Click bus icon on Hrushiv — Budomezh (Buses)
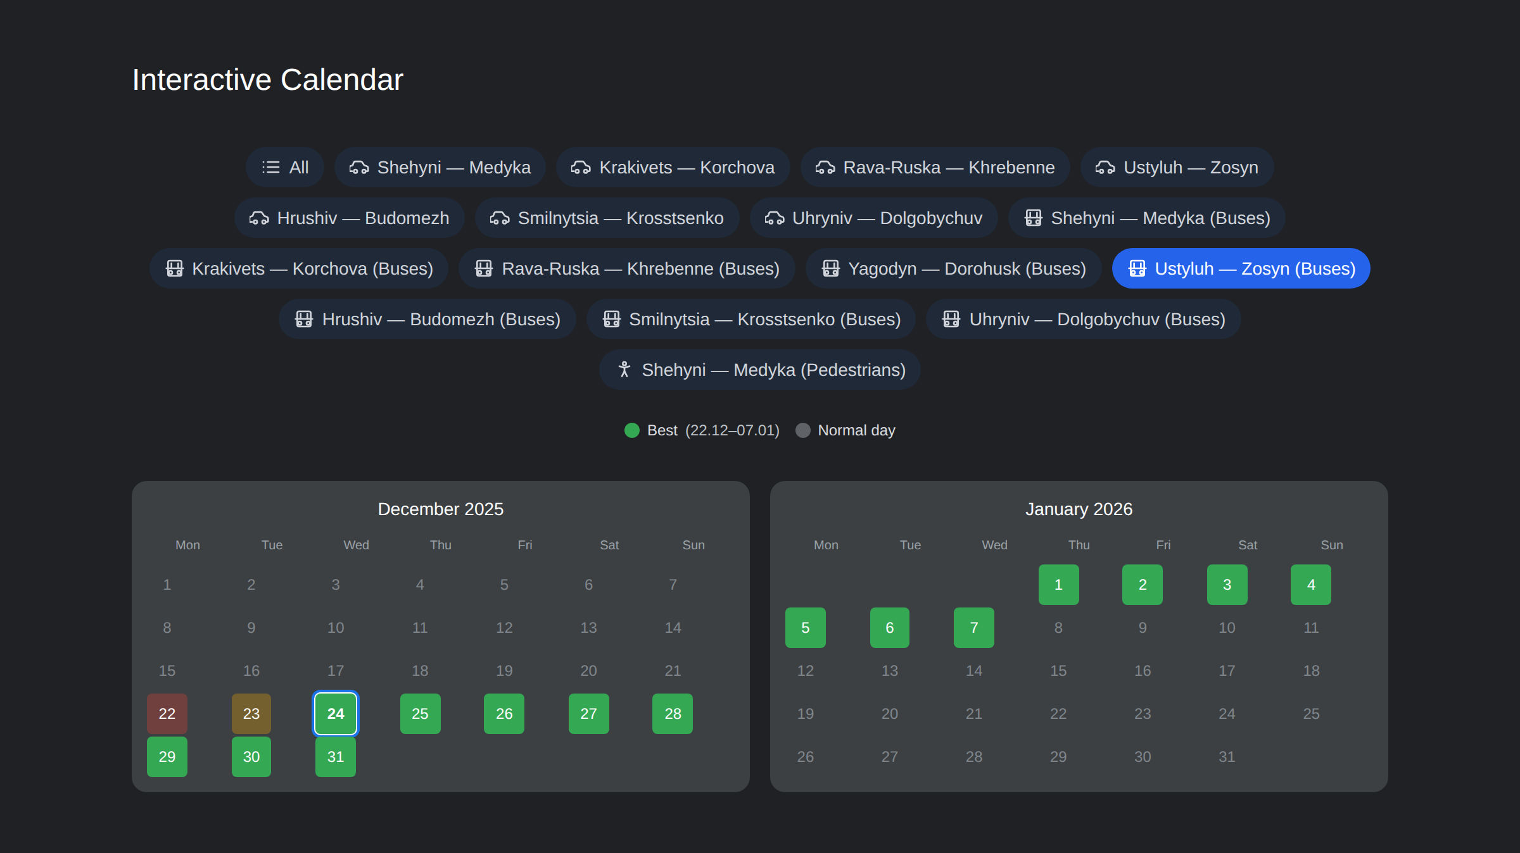Viewport: 1520px width, 853px height. 304,319
